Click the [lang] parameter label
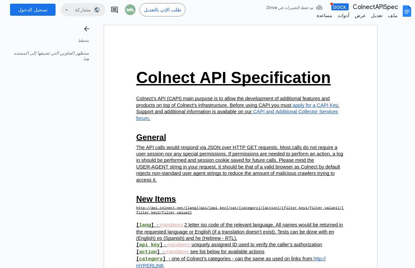Viewport: 415px width, 268px height. [x=145, y=225]
